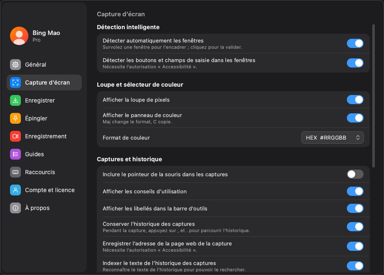Toggle Afficher les libellés dans la barre d'outils
The height and width of the screenshot is (275, 384).
coord(355,208)
